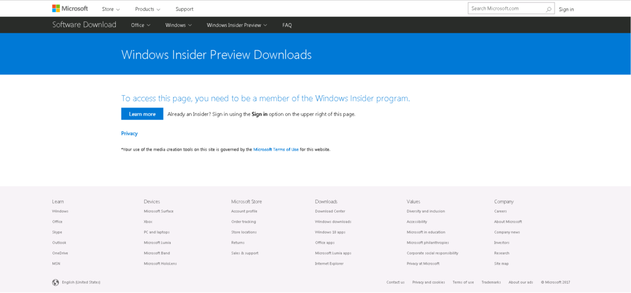Open About Microsoft footer link
Screen dimensions: 631x293
[x=508, y=222]
